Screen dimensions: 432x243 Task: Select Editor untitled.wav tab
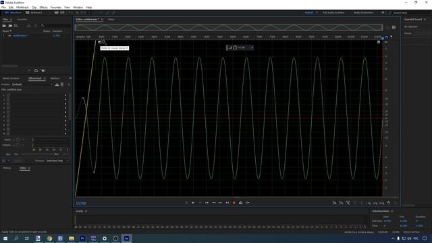coord(87,20)
